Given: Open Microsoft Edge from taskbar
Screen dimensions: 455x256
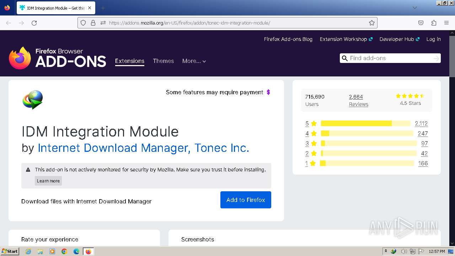Looking at the screenshot, I should [76, 251].
